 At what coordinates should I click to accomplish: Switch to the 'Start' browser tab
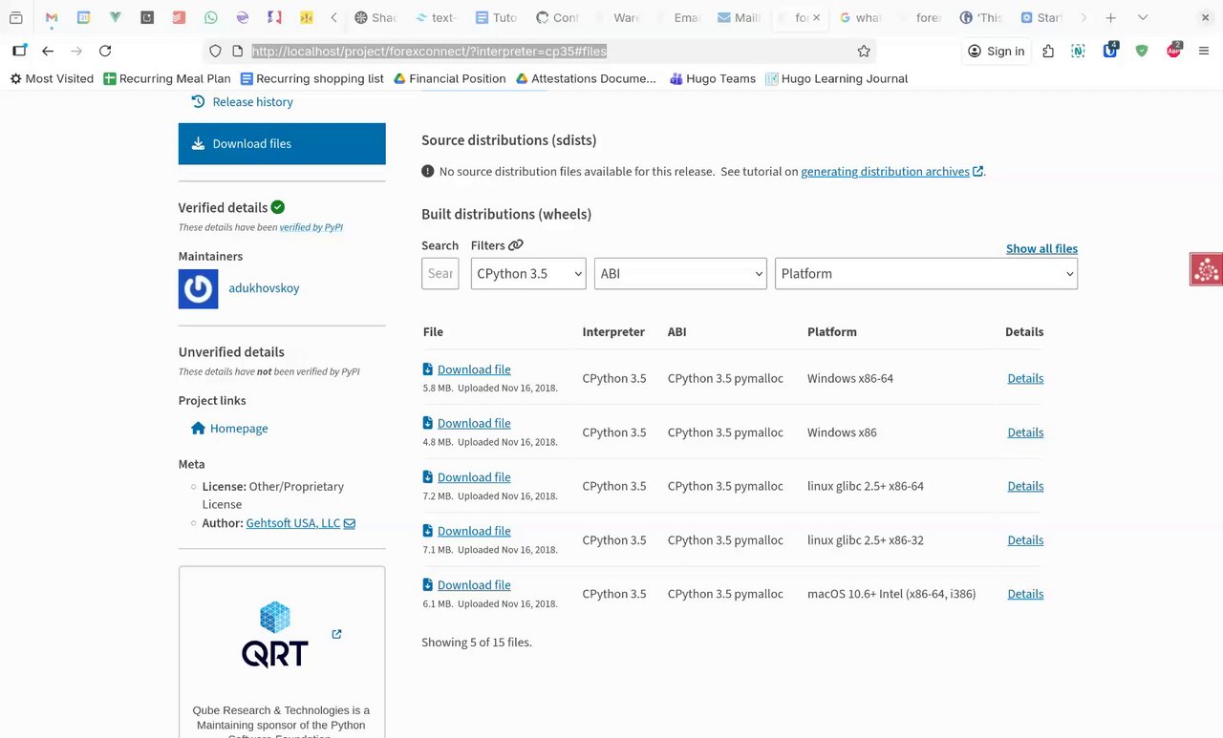coord(1041,18)
